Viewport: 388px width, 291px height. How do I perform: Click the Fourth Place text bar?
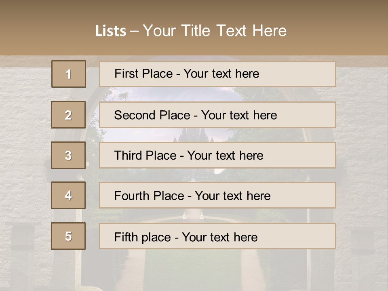pos(217,196)
